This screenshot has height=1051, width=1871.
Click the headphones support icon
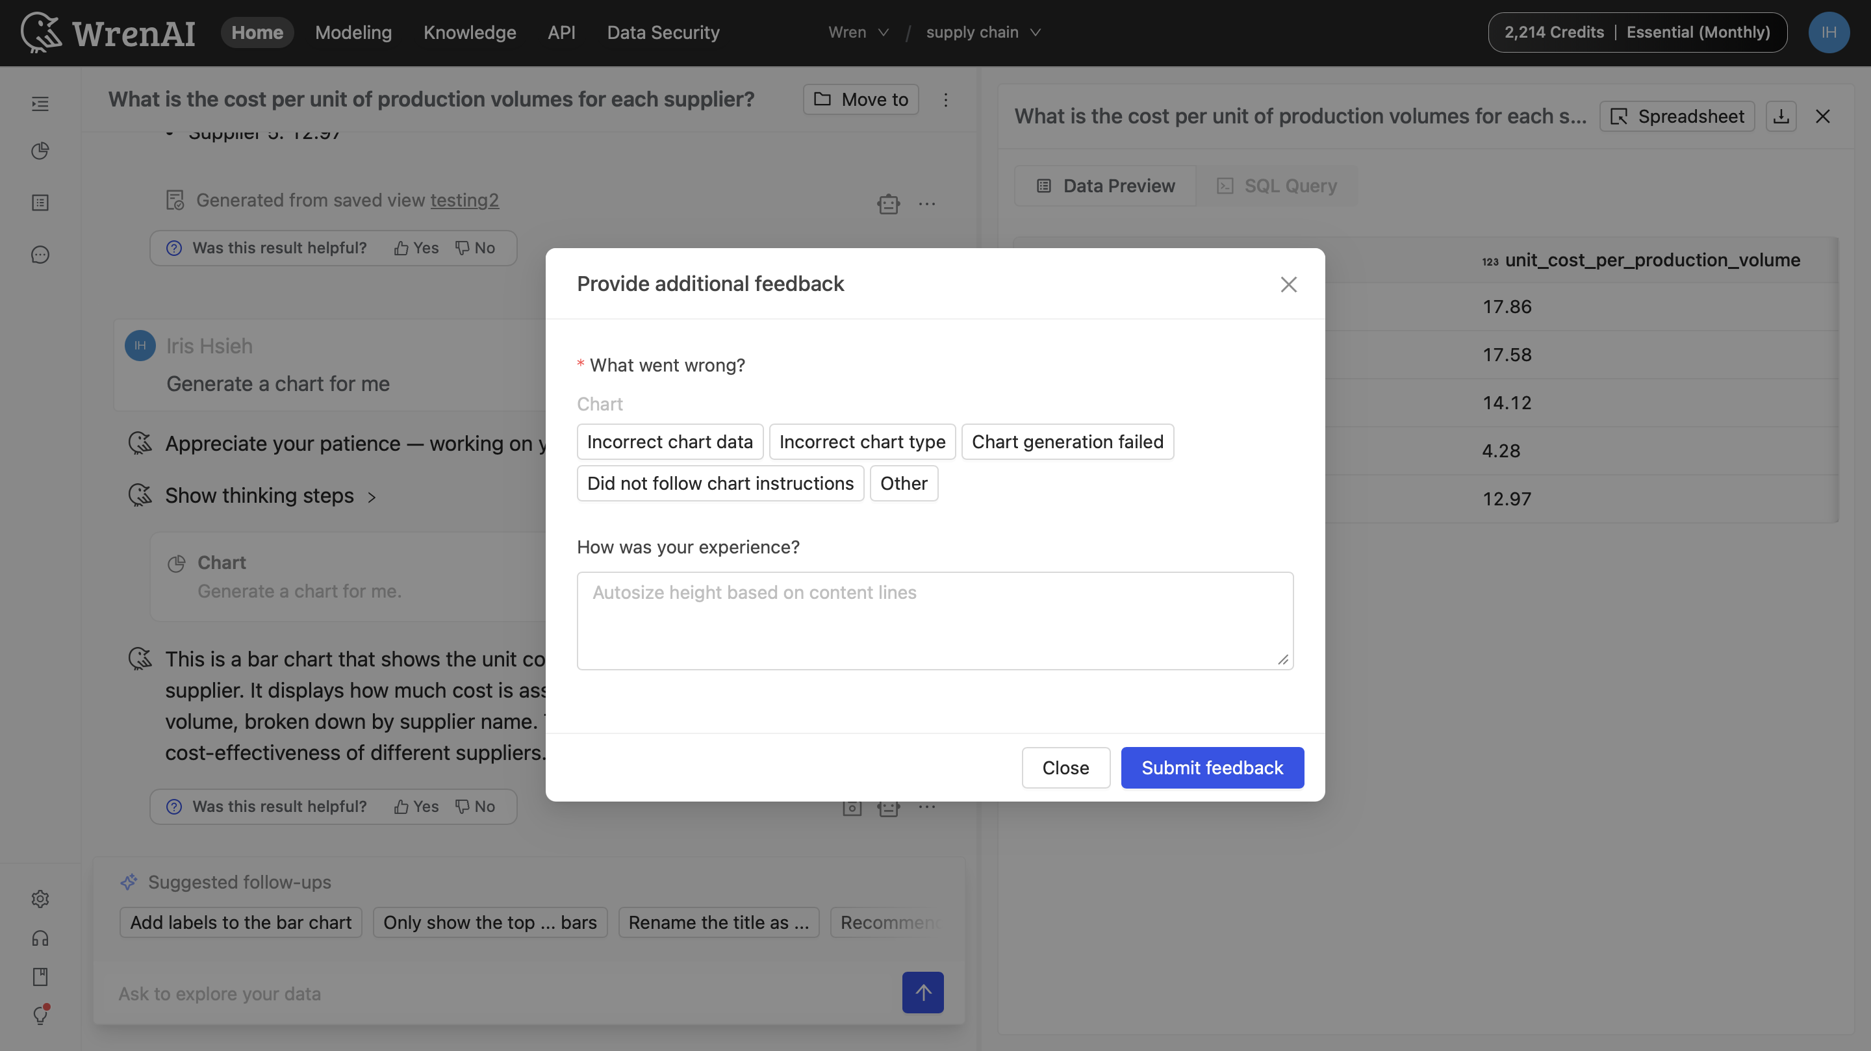40,938
